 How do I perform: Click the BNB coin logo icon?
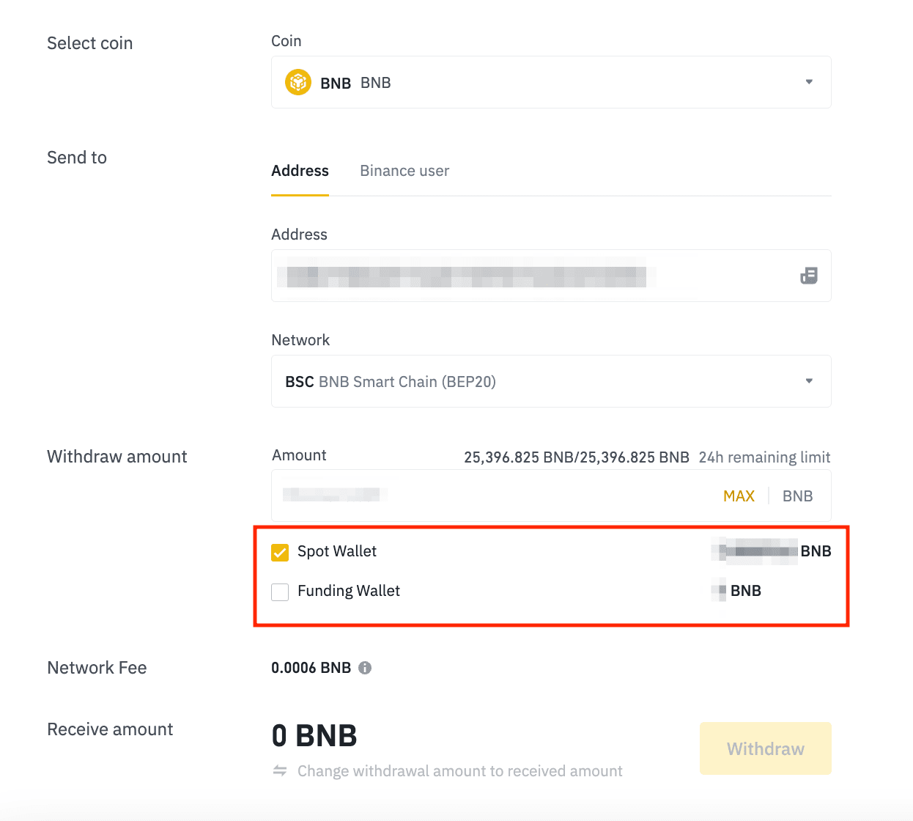coord(298,82)
